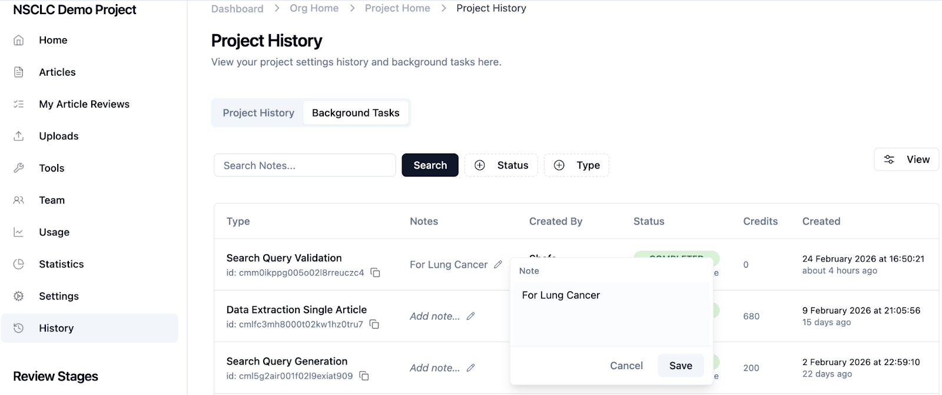Save the edited note
Image resolution: width=942 pixels, height=395 pixels.
[681, 366]
